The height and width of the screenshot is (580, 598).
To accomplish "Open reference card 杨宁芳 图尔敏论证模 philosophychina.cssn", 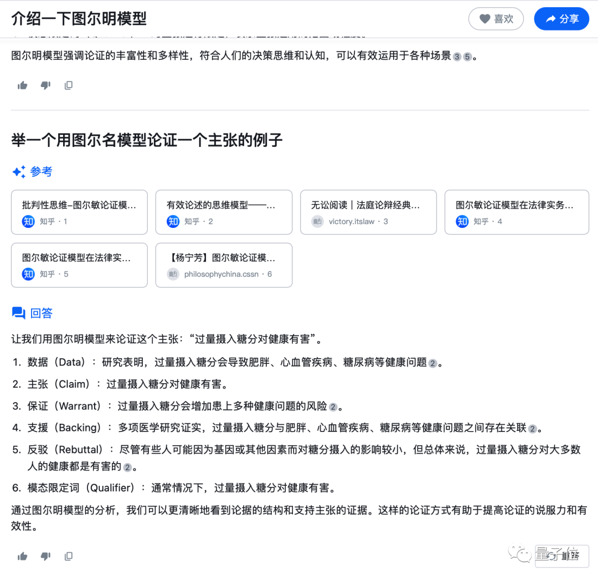I will click(224, 266).
